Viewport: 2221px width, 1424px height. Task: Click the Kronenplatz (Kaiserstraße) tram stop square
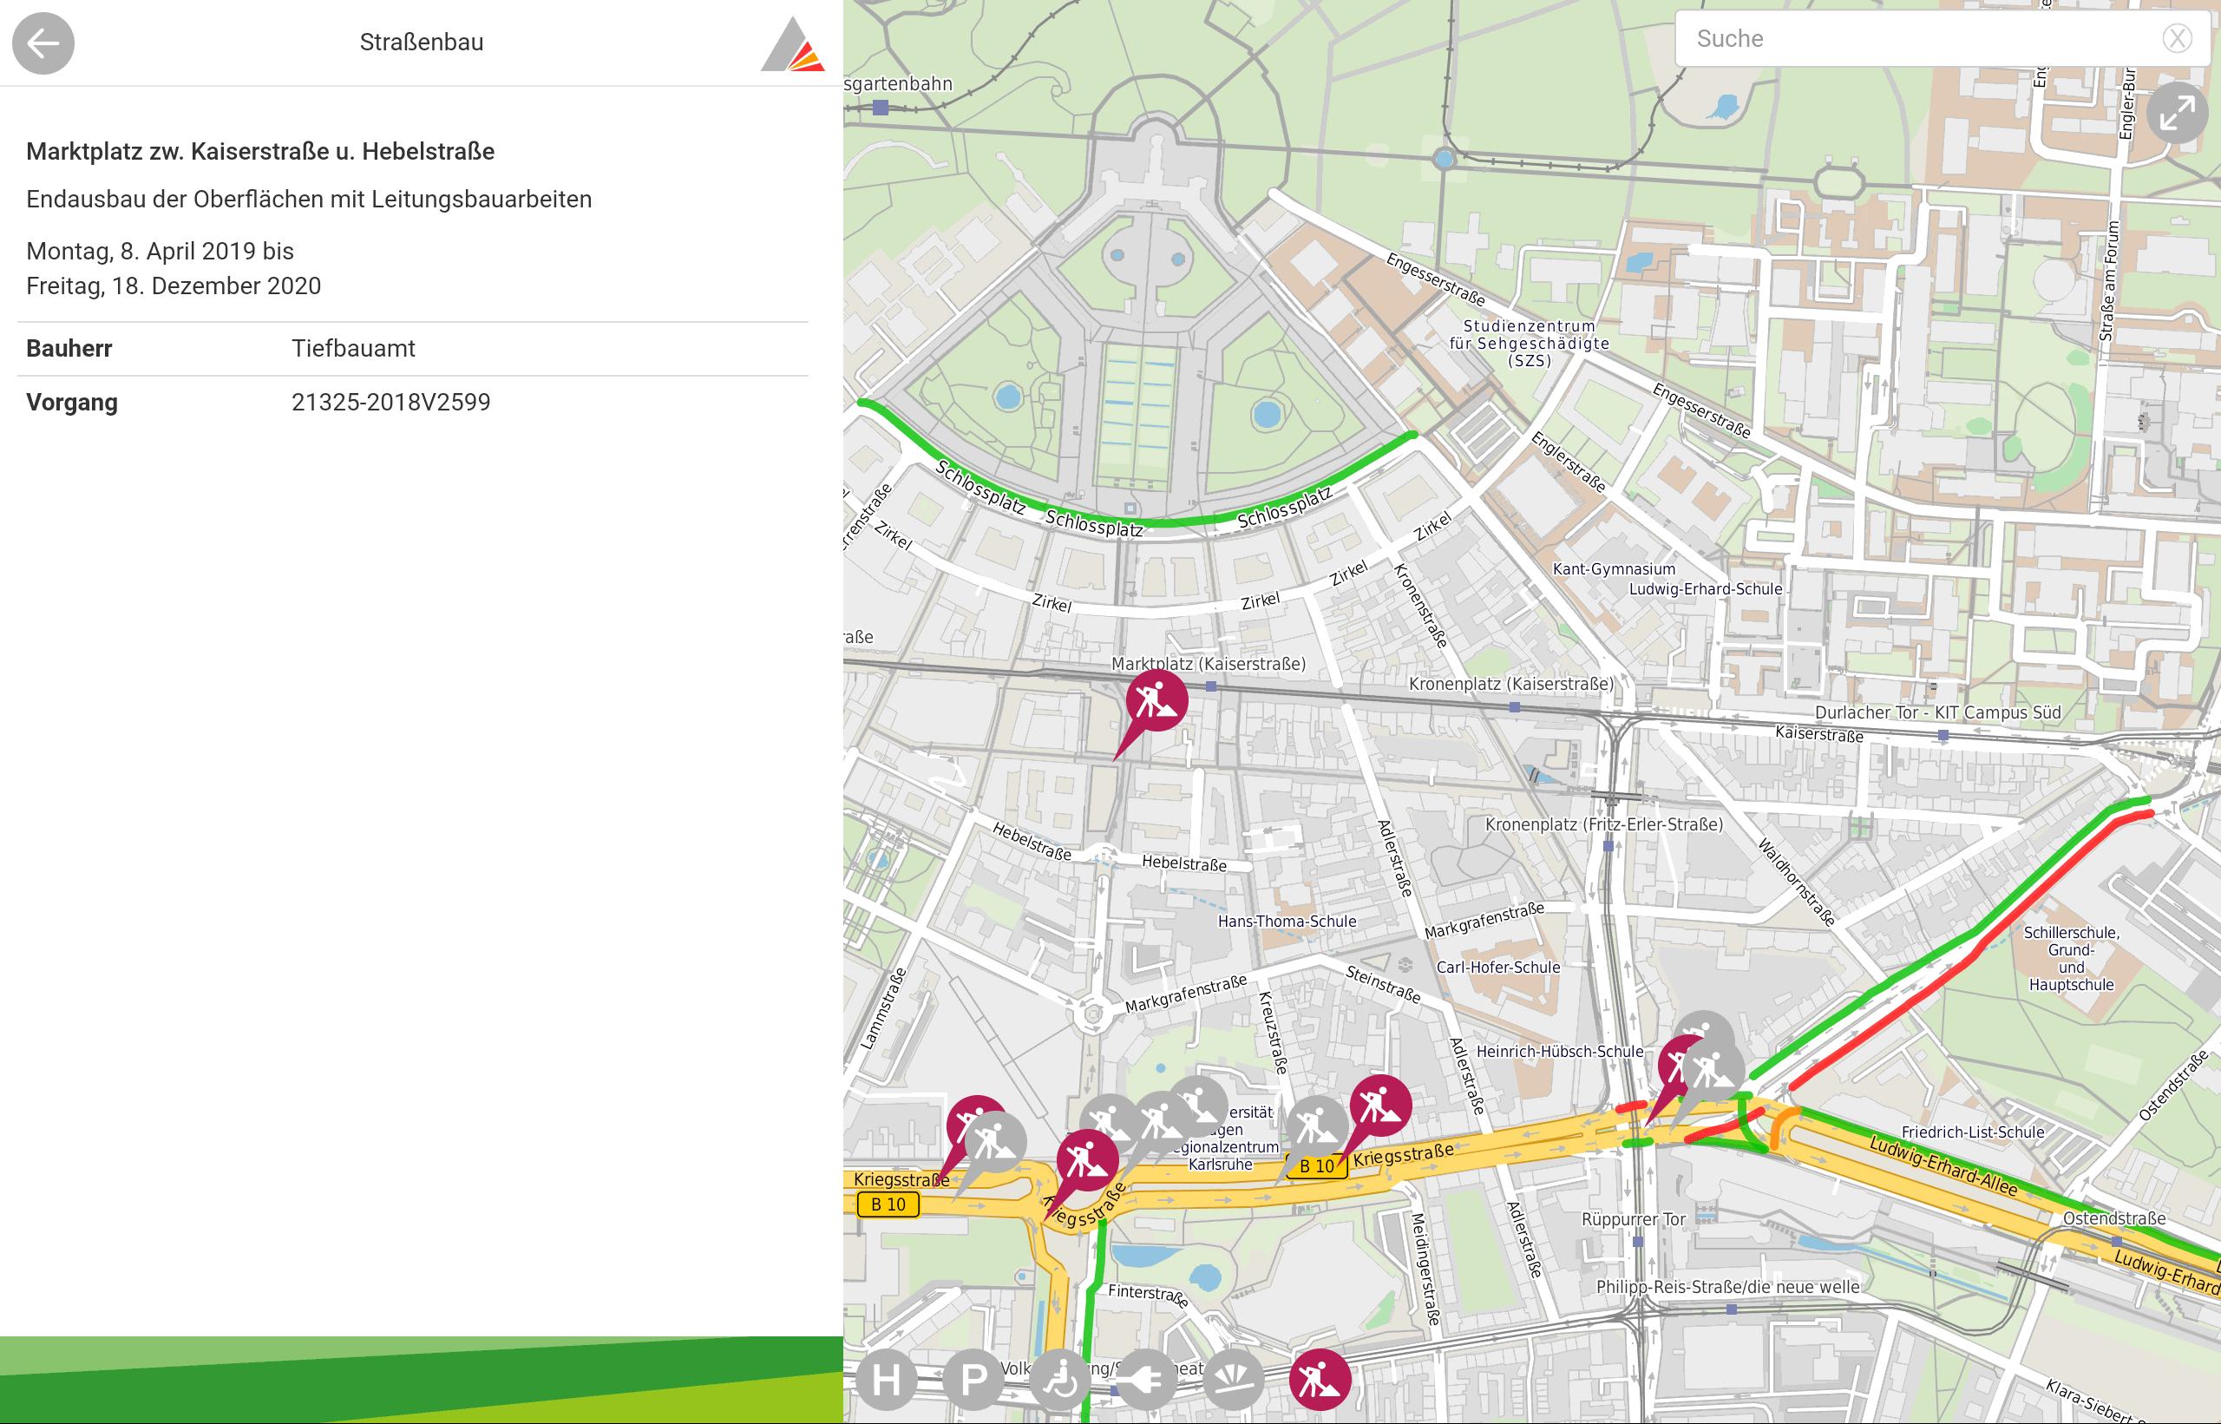(1514, 706)
